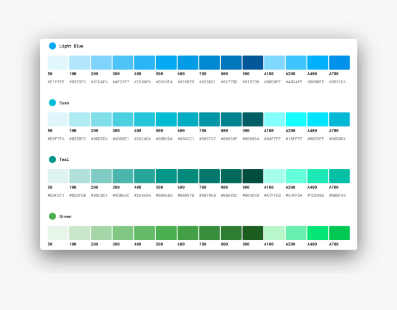The height and width of the screenshot is (310, 397).
Task: Click the hex code #E1F5FE label
Action: tap(56, 81)
